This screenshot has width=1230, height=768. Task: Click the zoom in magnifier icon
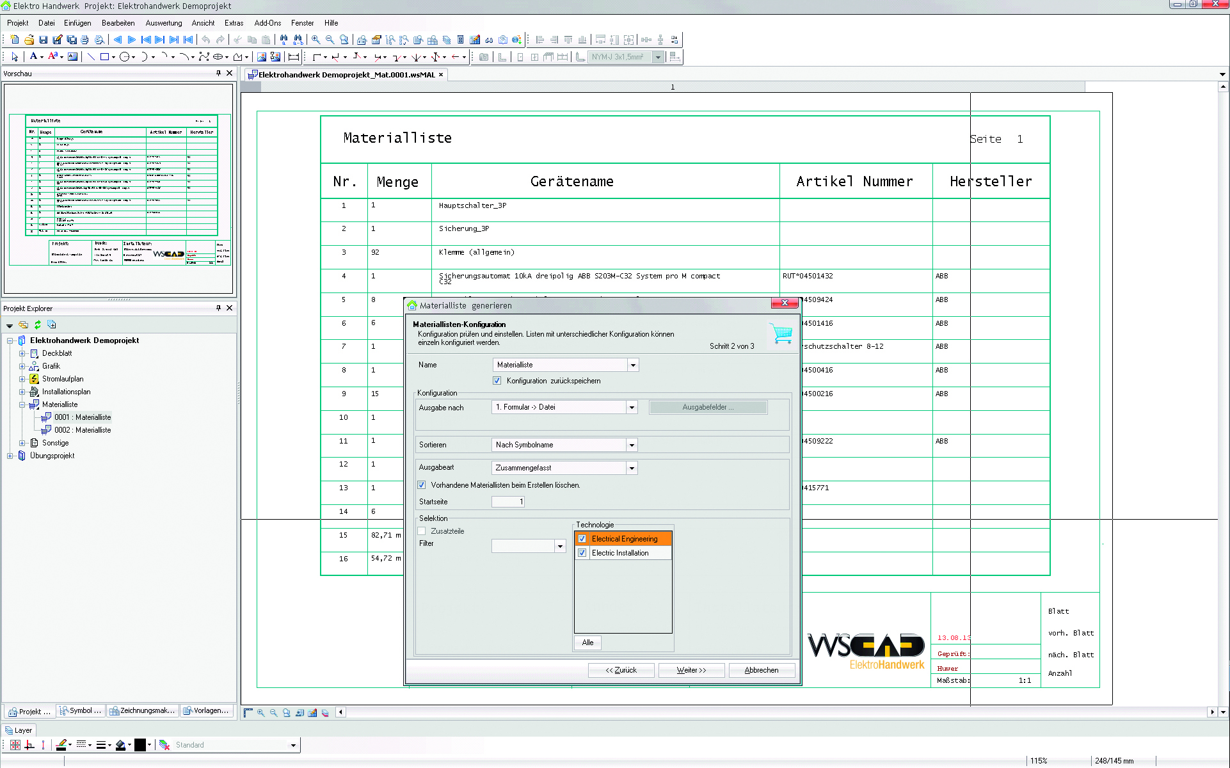pyautogui.click(x=315, y=40)
